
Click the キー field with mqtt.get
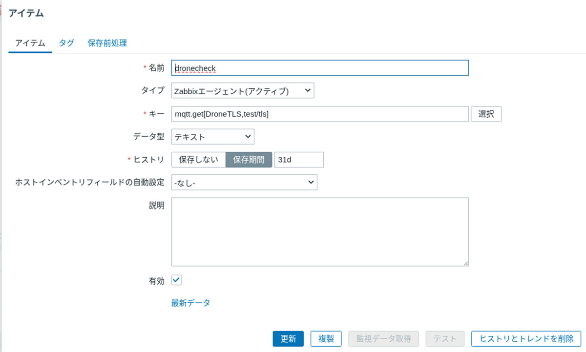[x=320, y=114]
